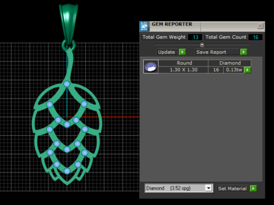This screenshot has height=205, width=274.
Task: Close the Gem Reporter panel
Action: tap(260, 26)
